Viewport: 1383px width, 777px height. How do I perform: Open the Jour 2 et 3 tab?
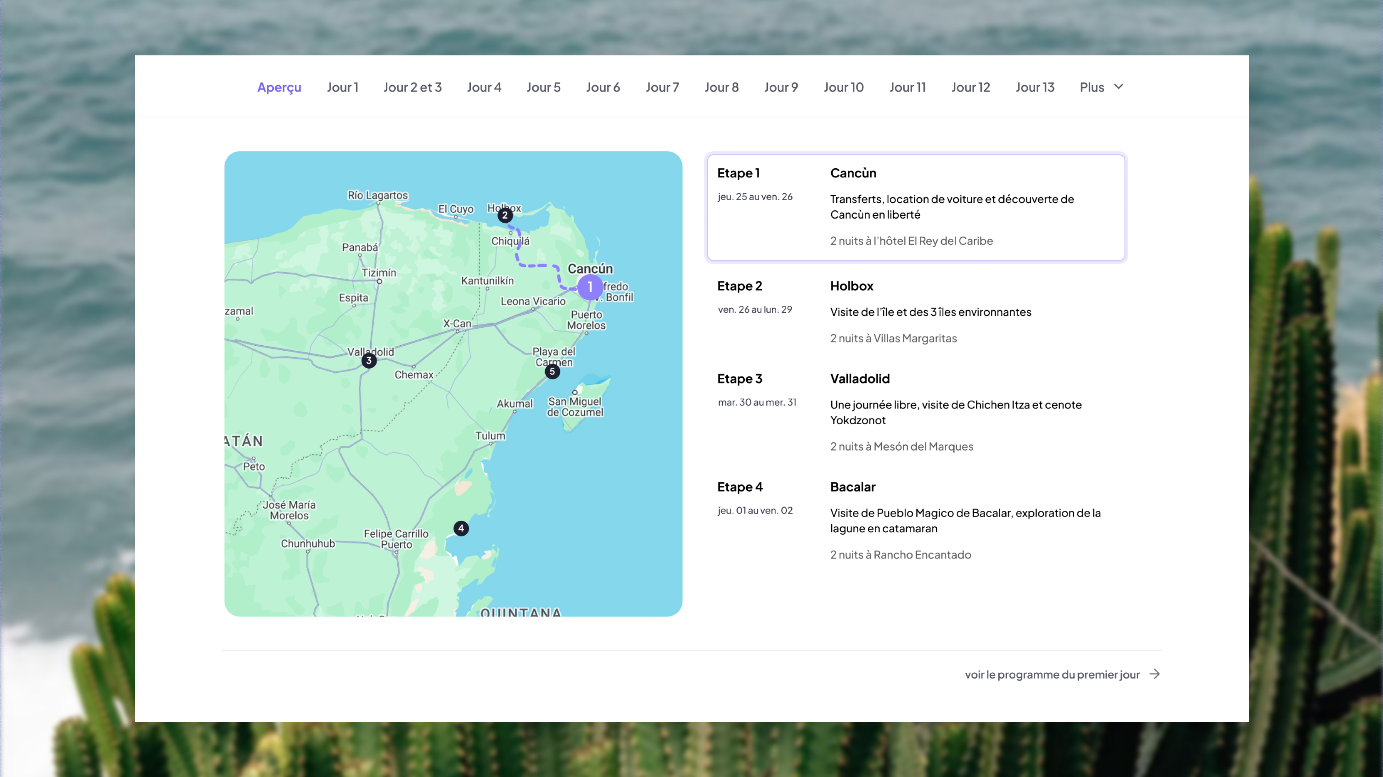pos(412,87)
